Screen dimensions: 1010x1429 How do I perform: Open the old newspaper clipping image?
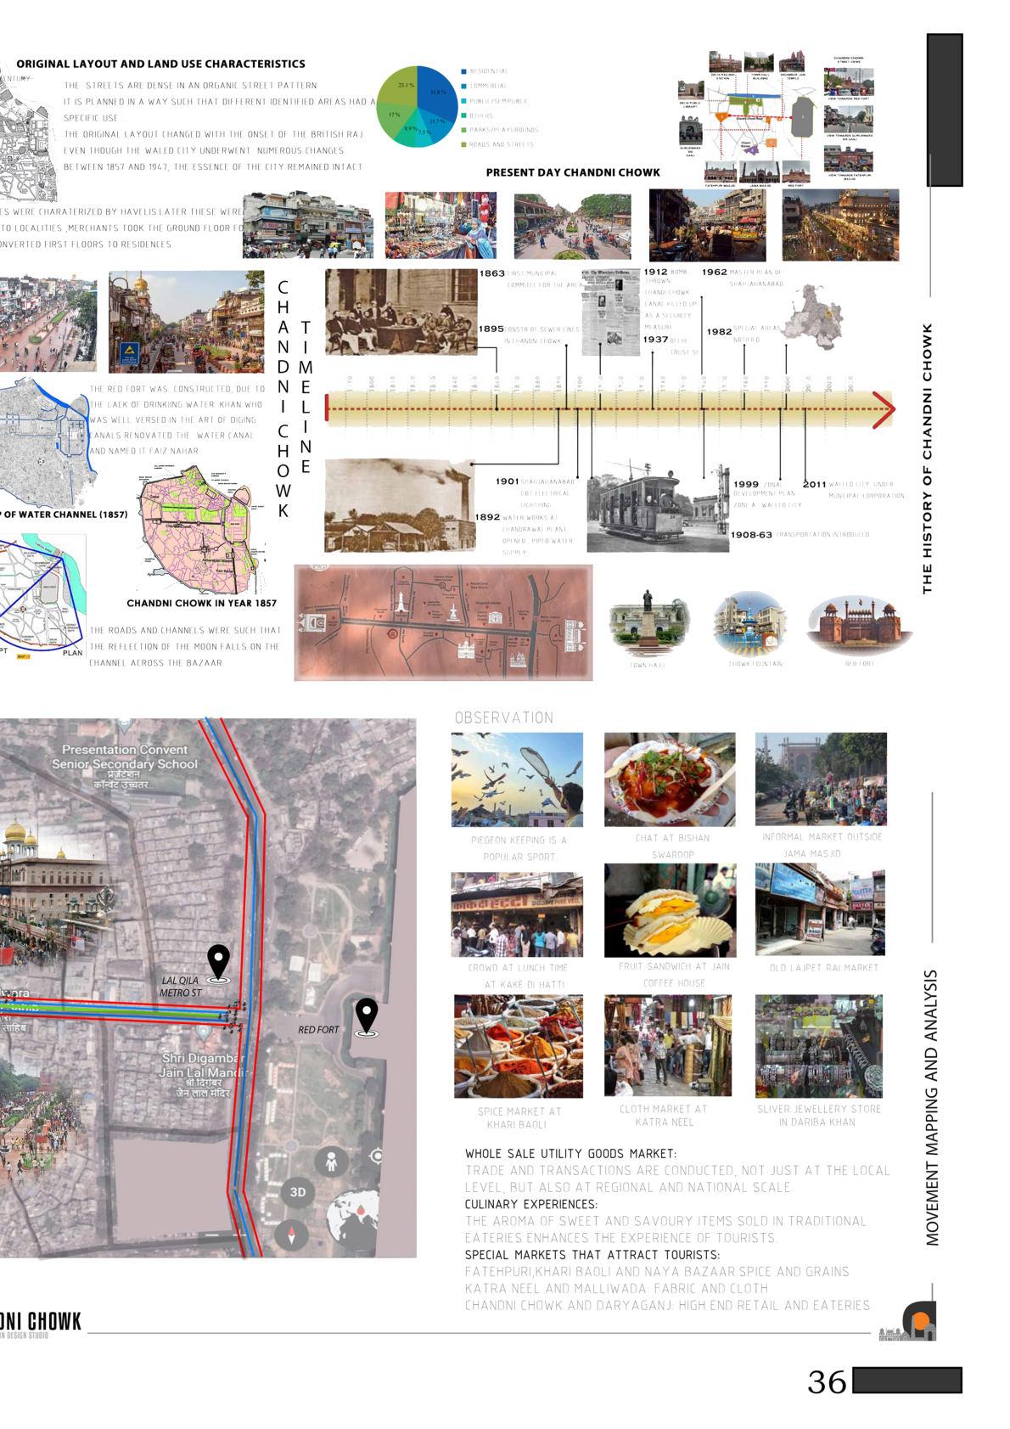point(609,311)
